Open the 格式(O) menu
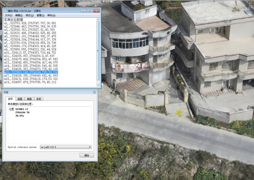Image resolution: width=254 pixels, height=180 pixels. [x=30, y=15]
